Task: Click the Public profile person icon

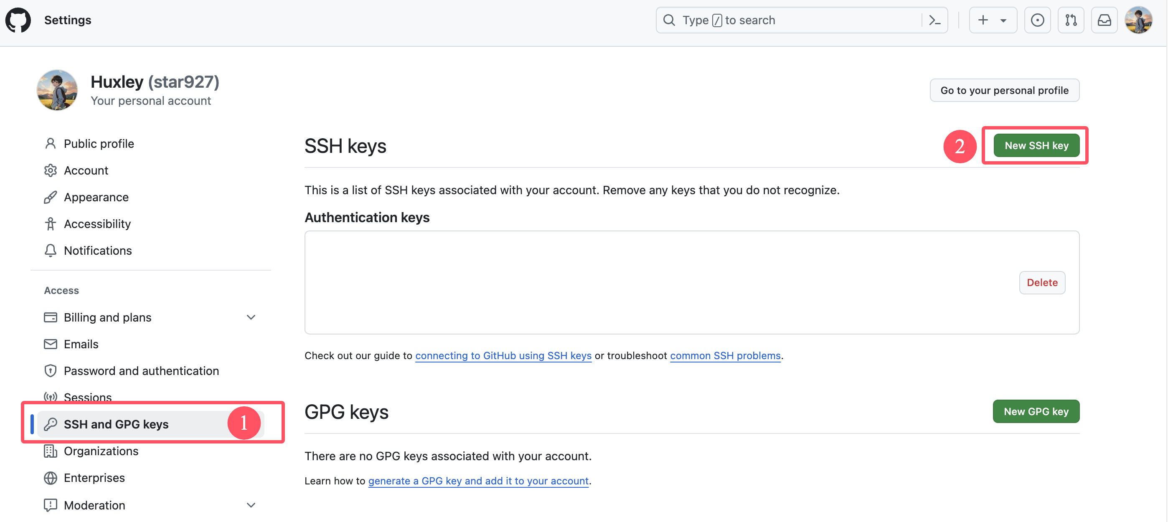Action: [x=50, y=144]
